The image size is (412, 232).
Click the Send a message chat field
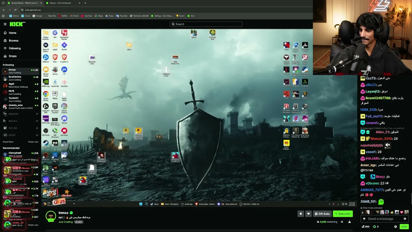(385, 219)
